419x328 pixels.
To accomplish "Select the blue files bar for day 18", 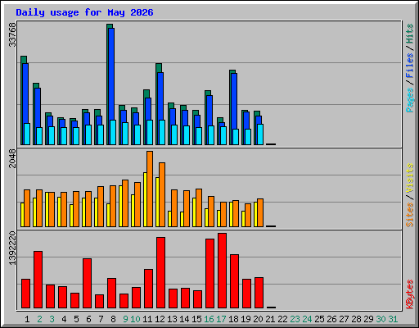I will 234,101.
